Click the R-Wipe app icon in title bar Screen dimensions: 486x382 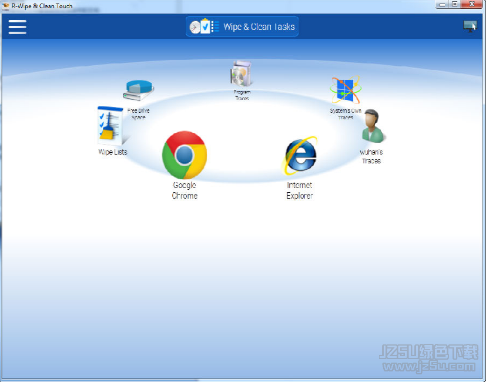coord(5,5)
